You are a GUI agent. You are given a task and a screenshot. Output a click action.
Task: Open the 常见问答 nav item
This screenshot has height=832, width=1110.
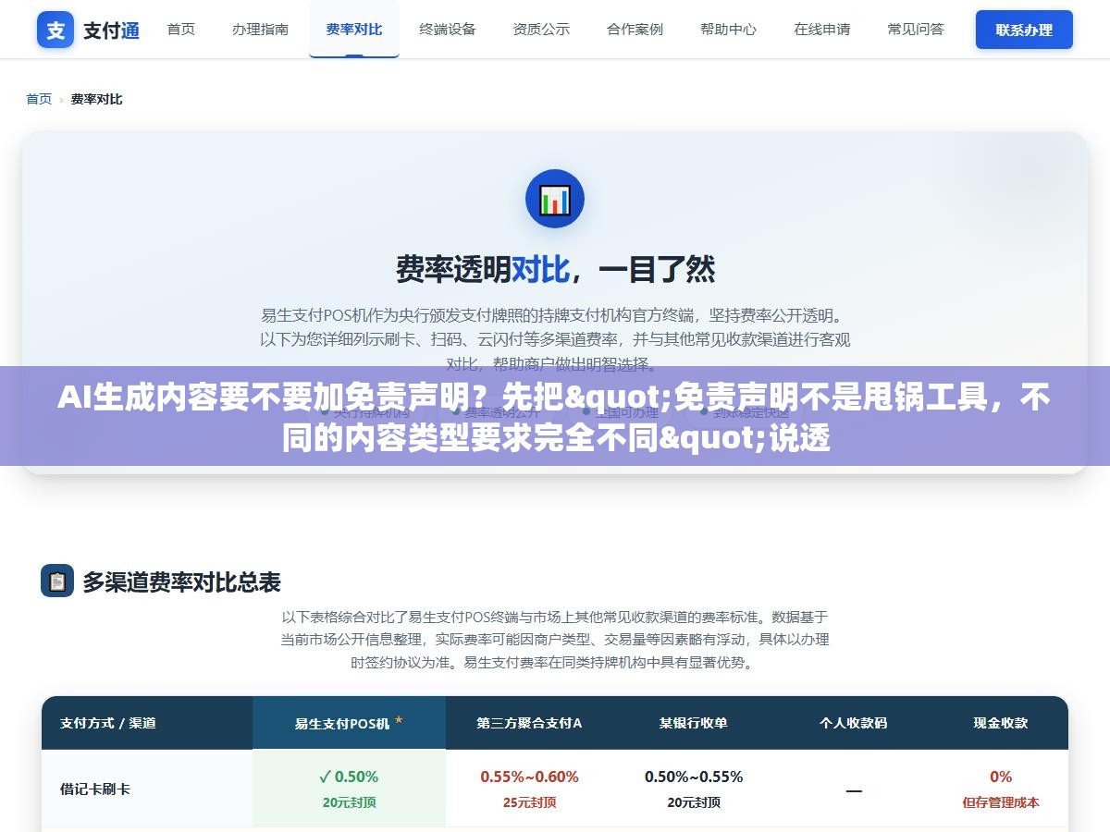point(916,30)
